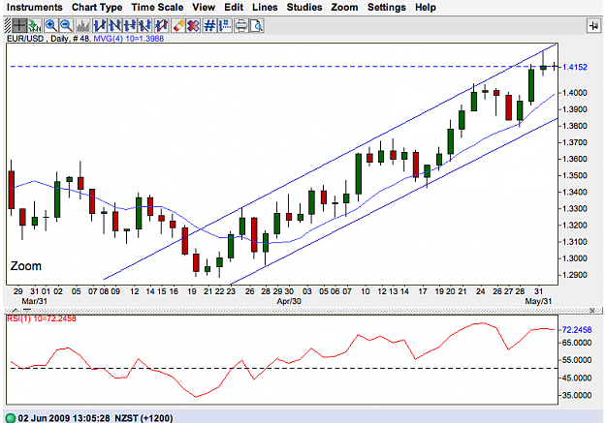Click the Zoom label inside the chart

(26, 266)
